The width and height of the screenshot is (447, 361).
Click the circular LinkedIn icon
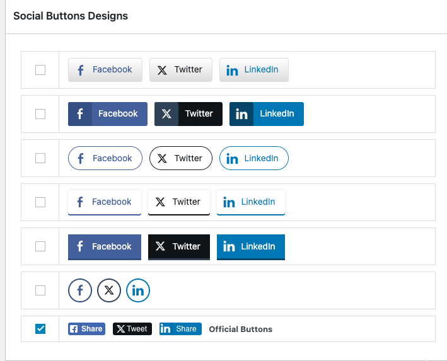(138, 290)
